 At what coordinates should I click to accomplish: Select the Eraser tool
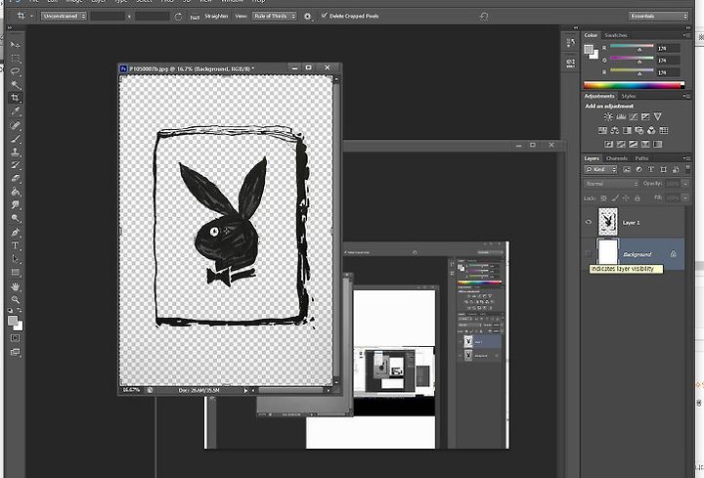click(16, 178)
